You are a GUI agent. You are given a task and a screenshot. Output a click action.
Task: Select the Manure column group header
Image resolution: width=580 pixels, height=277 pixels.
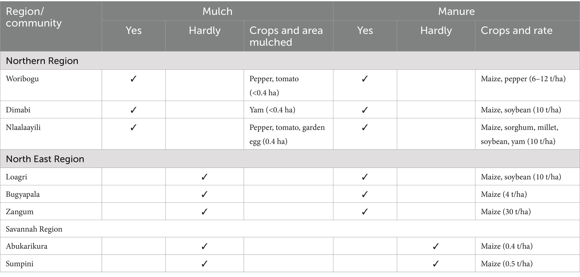pos(456,11)
